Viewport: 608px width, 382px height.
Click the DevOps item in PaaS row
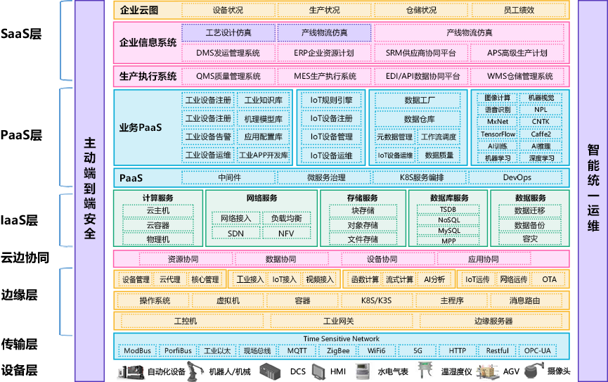[517, 177]
